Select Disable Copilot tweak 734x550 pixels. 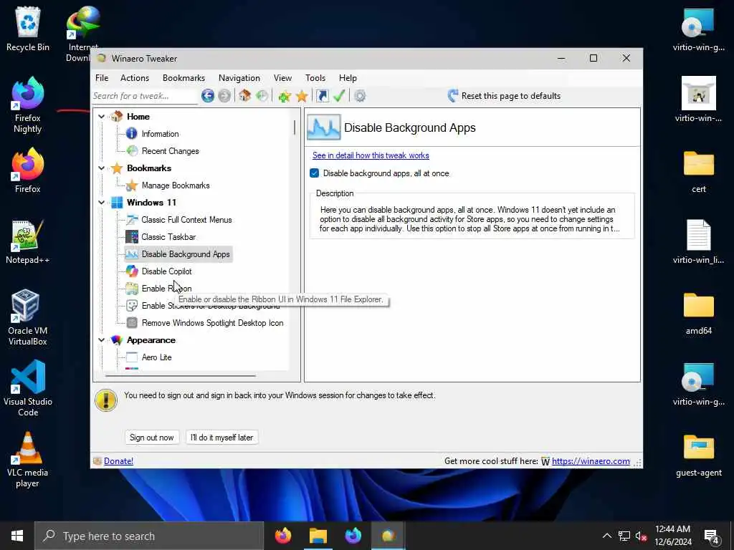(x=166, y=271)
